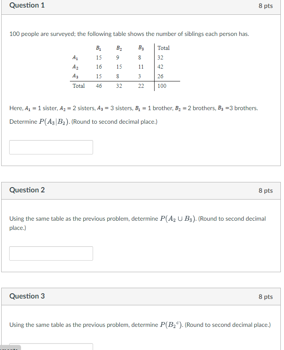284x350 pixels.
Task: Click the value 100 in the table total
Action: coord(161,86)
